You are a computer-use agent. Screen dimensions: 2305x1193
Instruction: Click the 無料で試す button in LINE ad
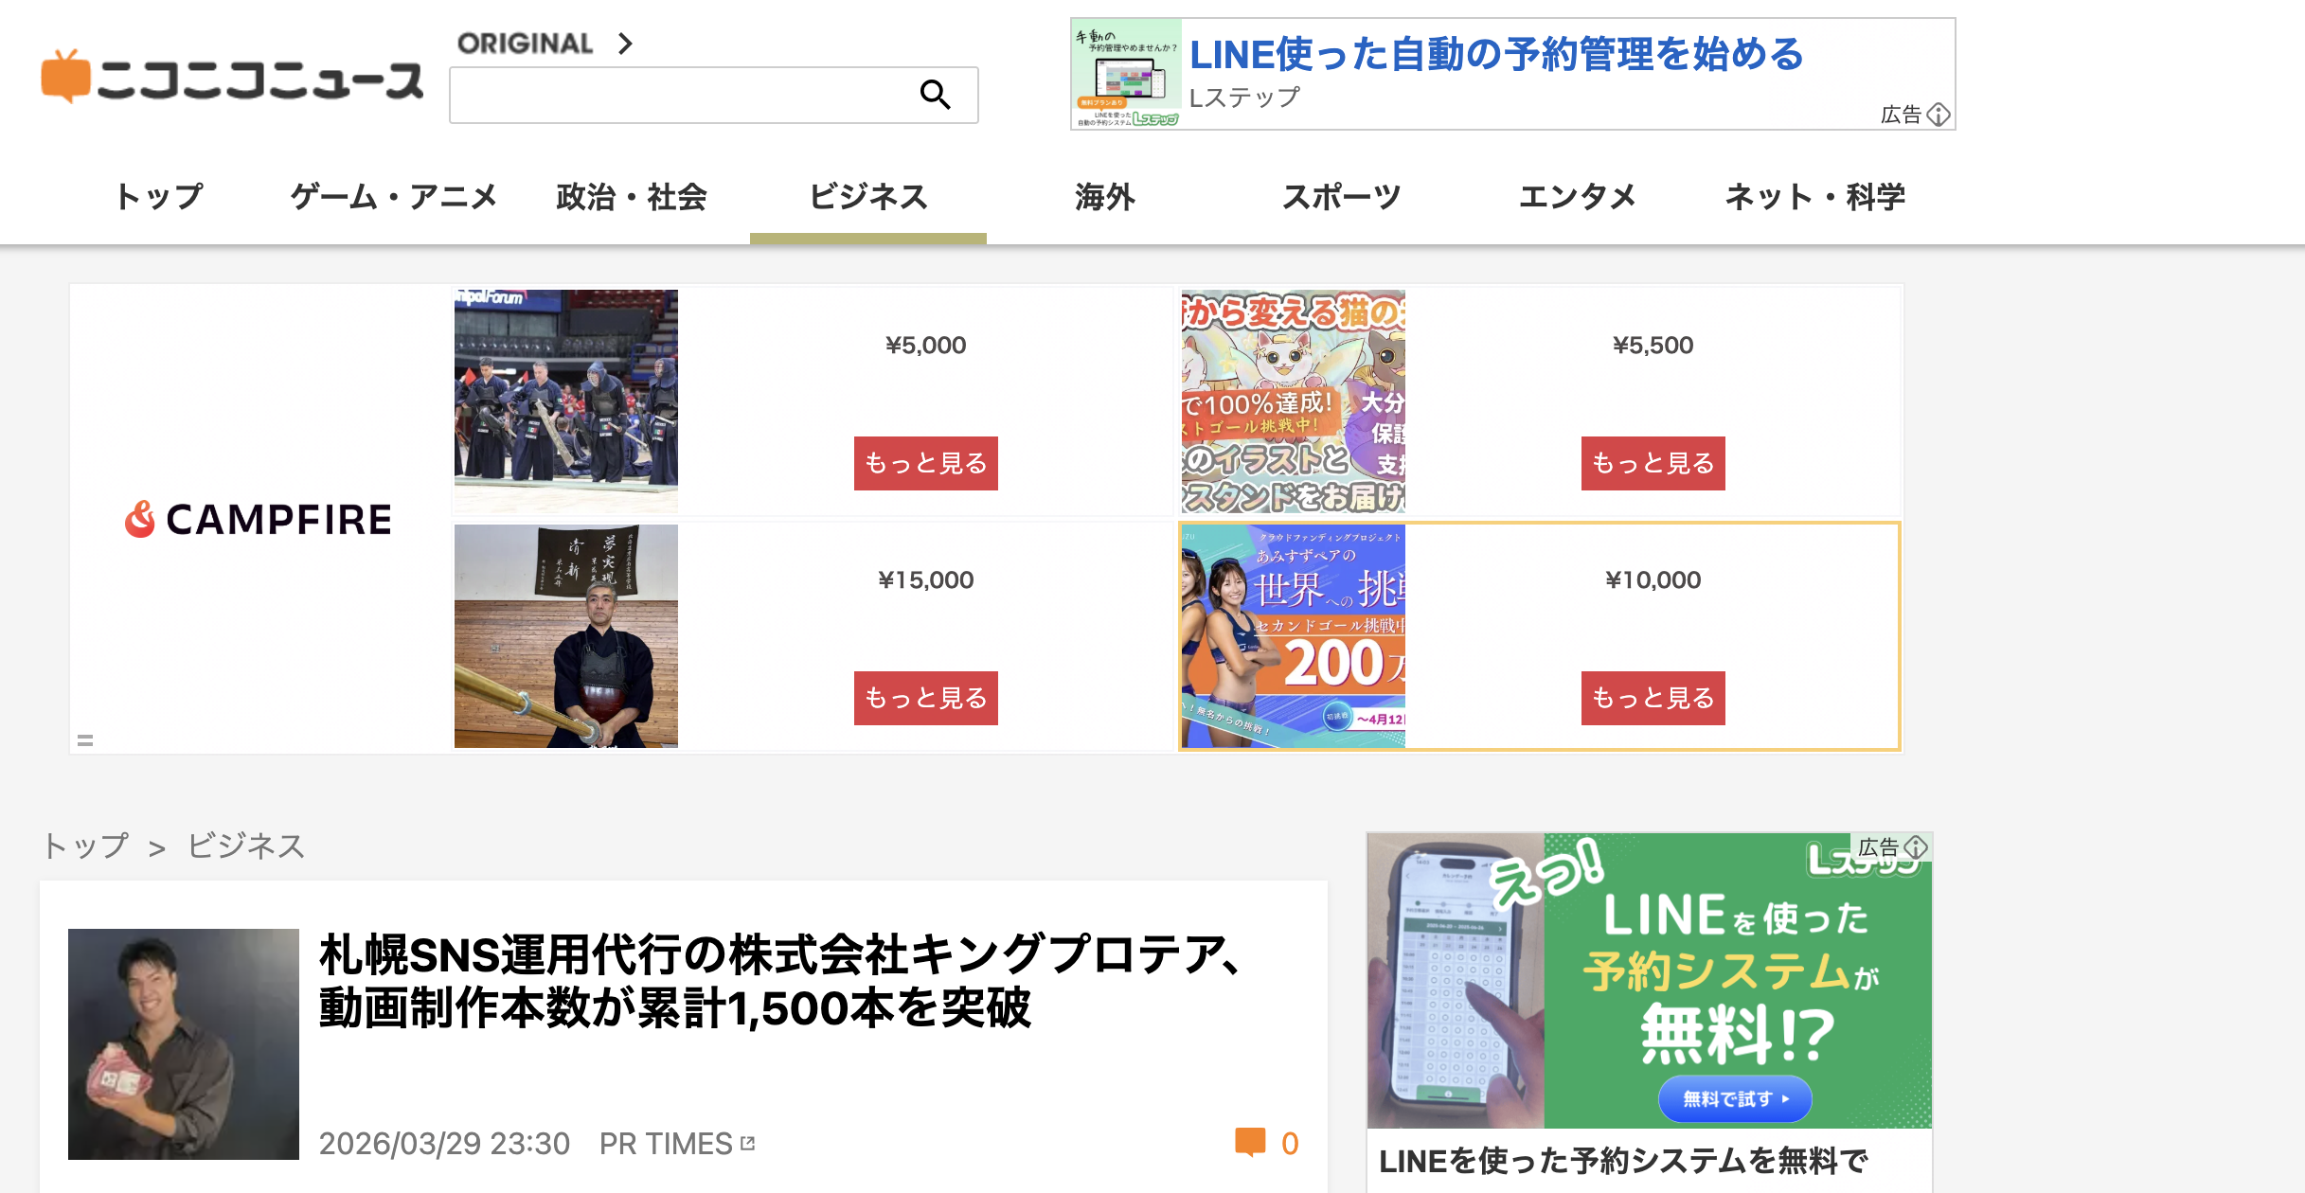click(1735, 1098)
